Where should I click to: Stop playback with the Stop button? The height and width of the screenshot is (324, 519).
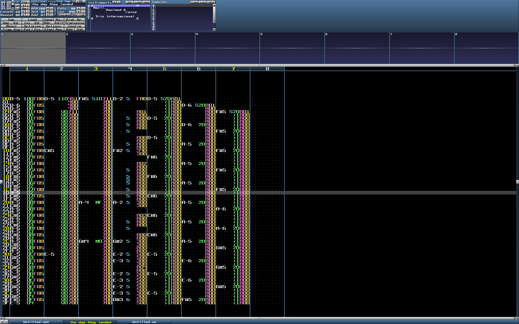click(x=48, y=29)
